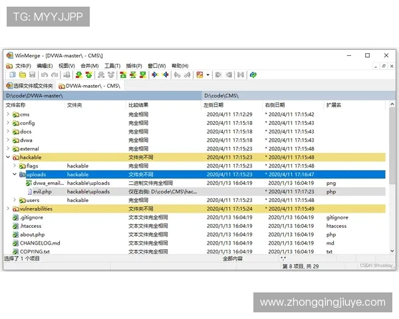Expand the flags subfolder node
The image size is (399, 319).
(x=15, y=165)
